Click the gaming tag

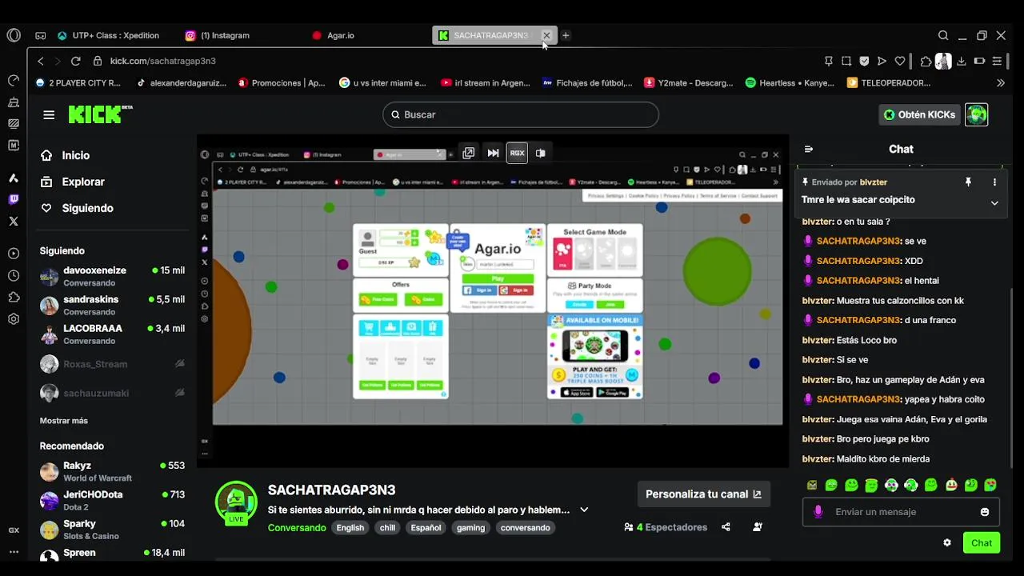[470, 528]
